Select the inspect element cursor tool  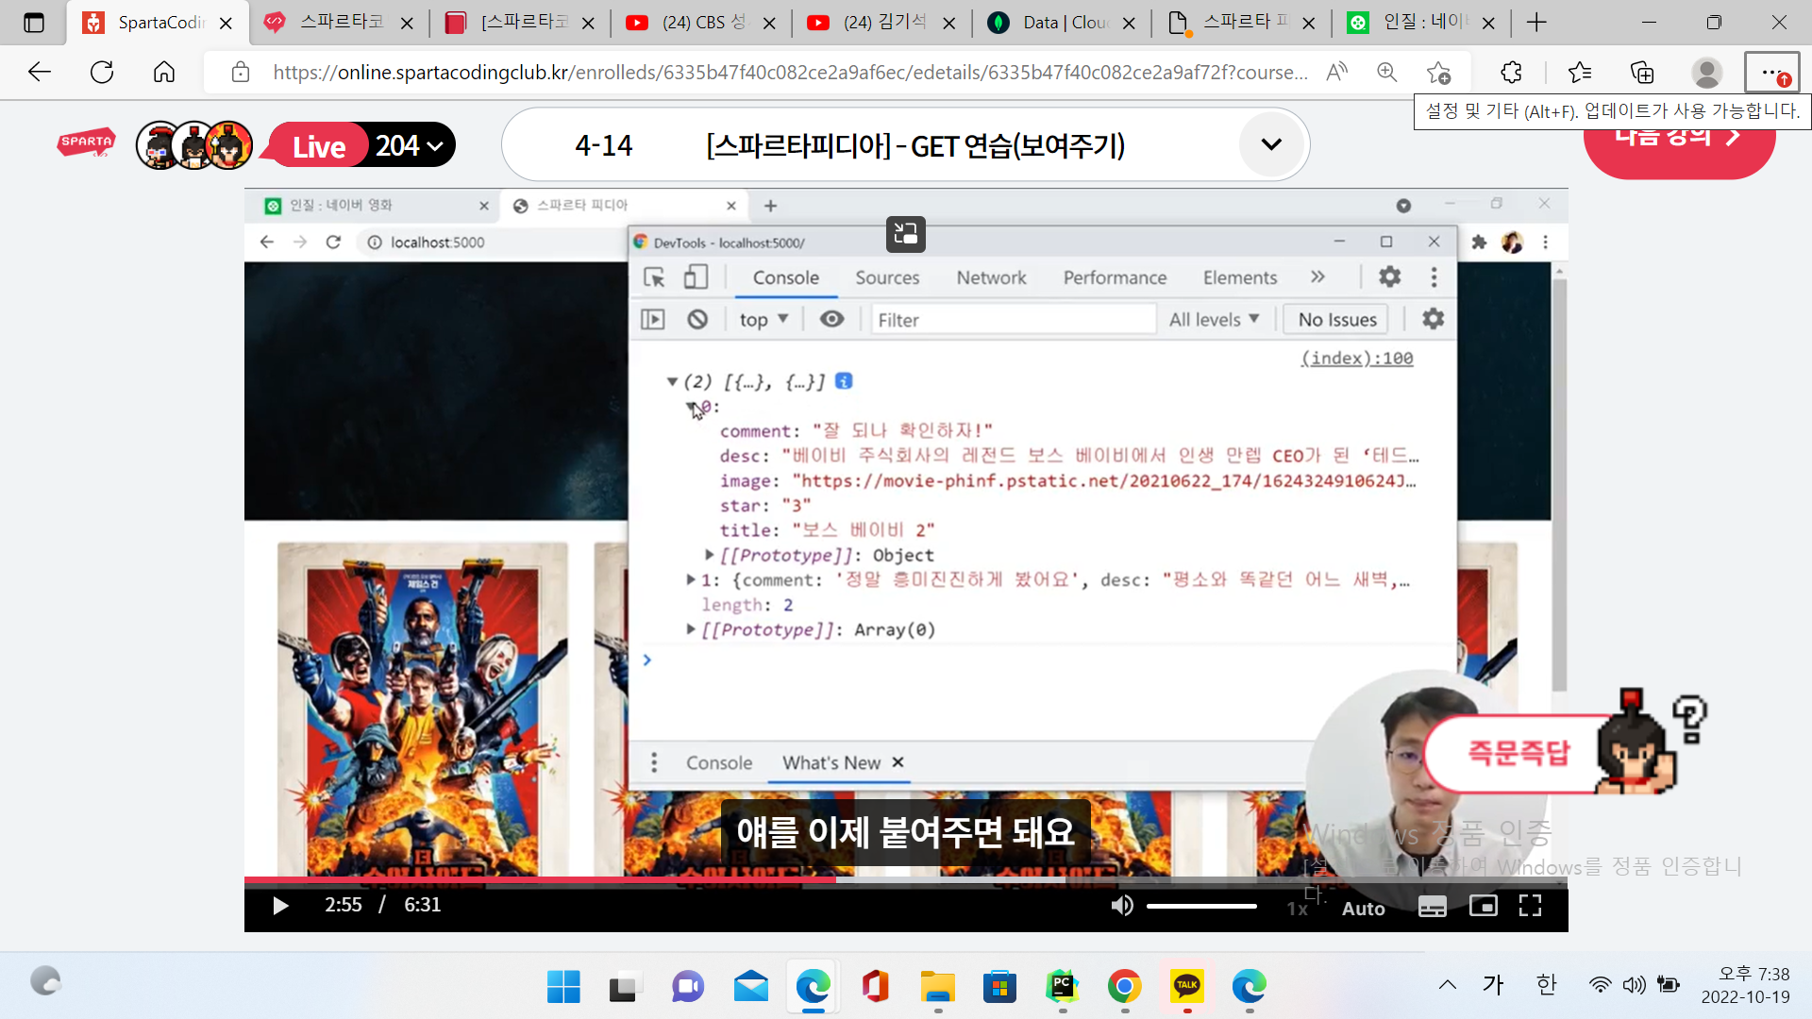[x=652, y=277]
